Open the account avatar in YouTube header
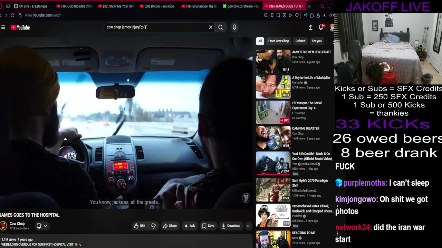This screenshot has height=248, width=442. tap(332, 28)
